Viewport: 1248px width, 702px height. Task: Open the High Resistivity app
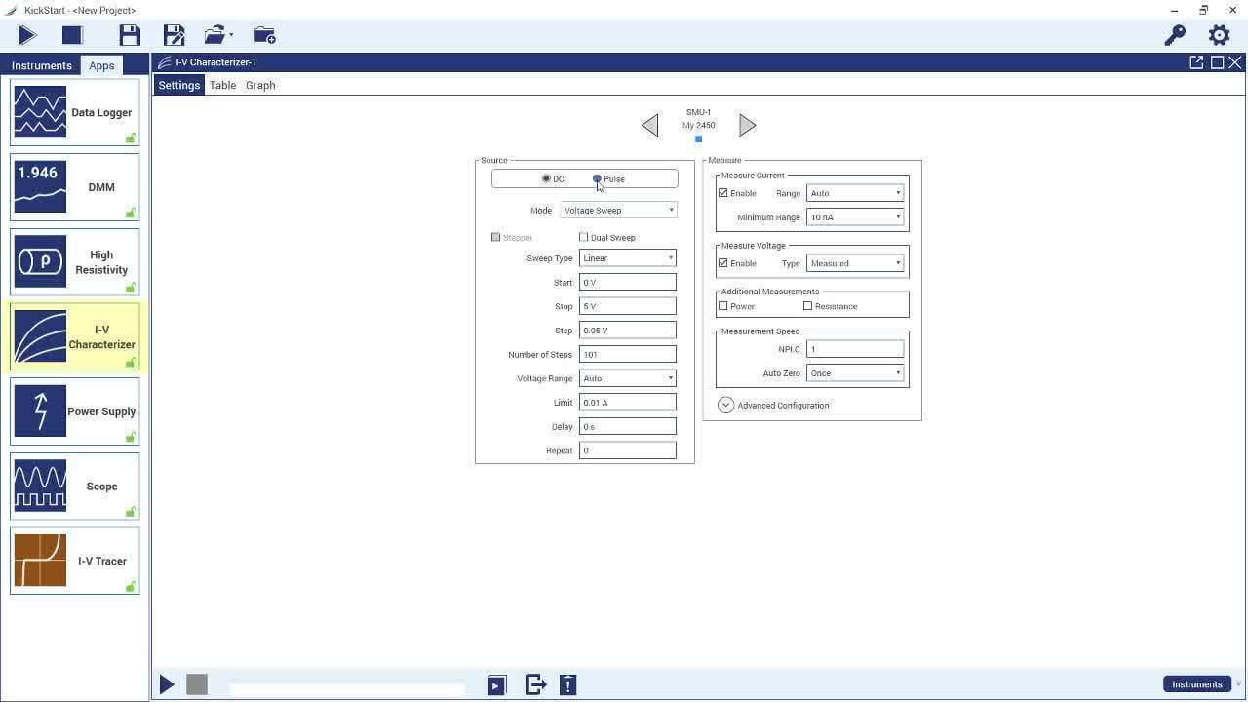(75, 261)
